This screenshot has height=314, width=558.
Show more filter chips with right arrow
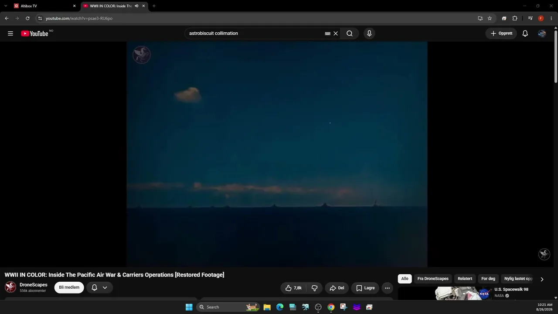tap(542, 279)
